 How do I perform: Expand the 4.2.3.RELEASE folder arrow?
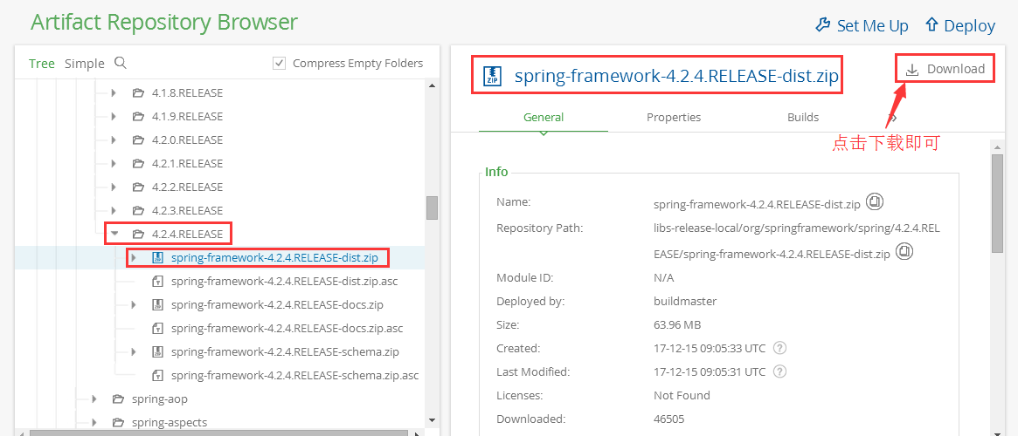[114, 210]
